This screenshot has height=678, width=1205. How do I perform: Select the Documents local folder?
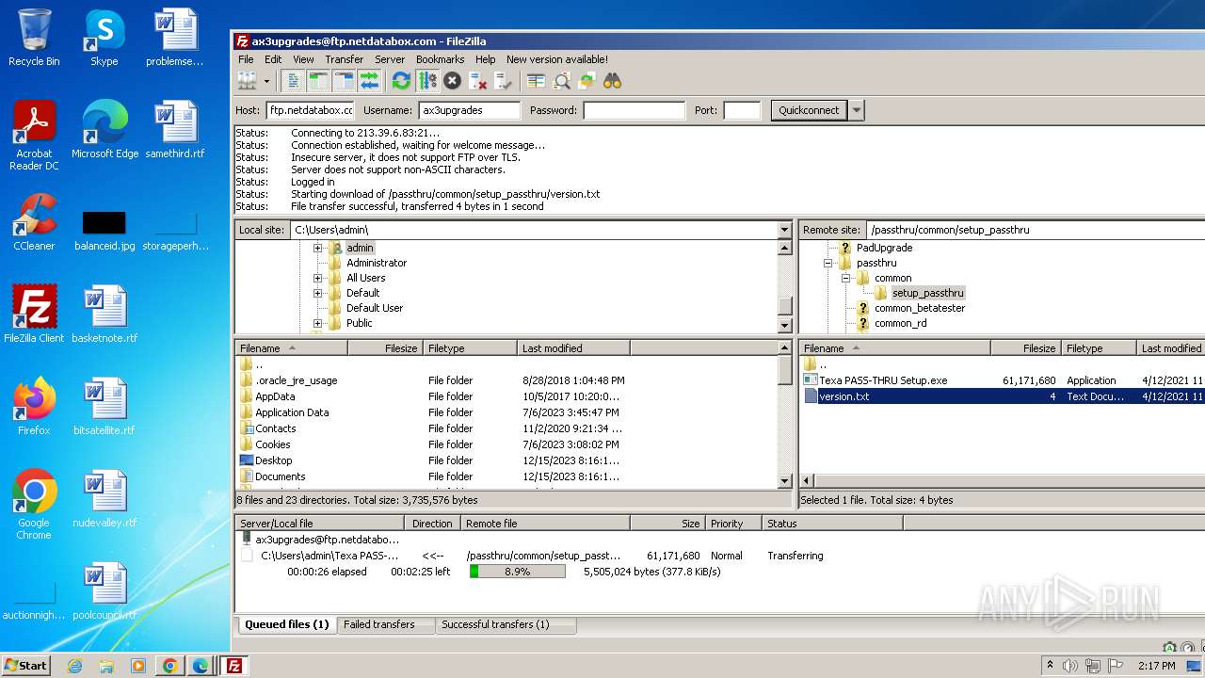280,476
